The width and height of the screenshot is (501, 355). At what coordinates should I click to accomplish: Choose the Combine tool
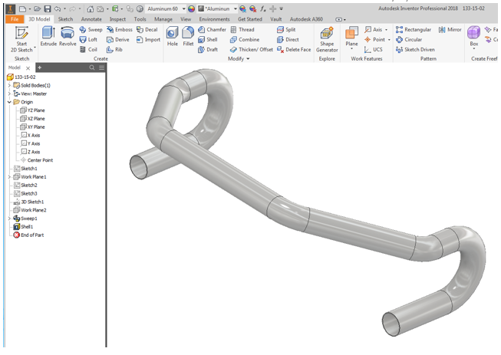(245, 40)
